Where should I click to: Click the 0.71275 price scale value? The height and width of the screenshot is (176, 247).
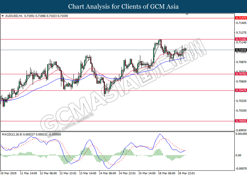(241, 33)
